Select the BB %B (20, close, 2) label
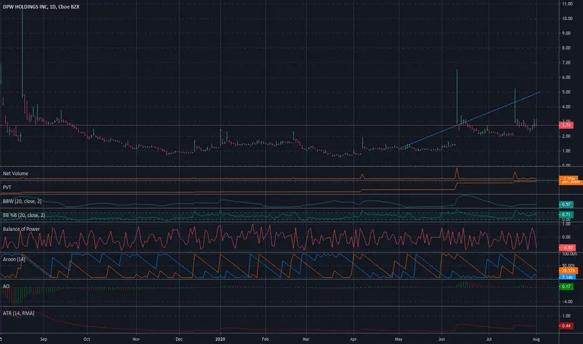583x344 pixels. [x=24, y=215]
